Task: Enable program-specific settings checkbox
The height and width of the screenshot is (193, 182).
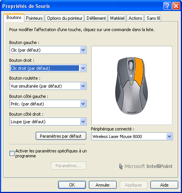Action: 12,154
